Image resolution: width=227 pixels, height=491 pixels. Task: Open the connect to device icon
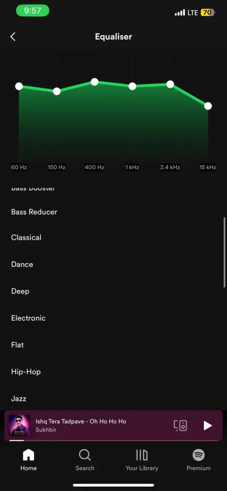coord(180,425)
